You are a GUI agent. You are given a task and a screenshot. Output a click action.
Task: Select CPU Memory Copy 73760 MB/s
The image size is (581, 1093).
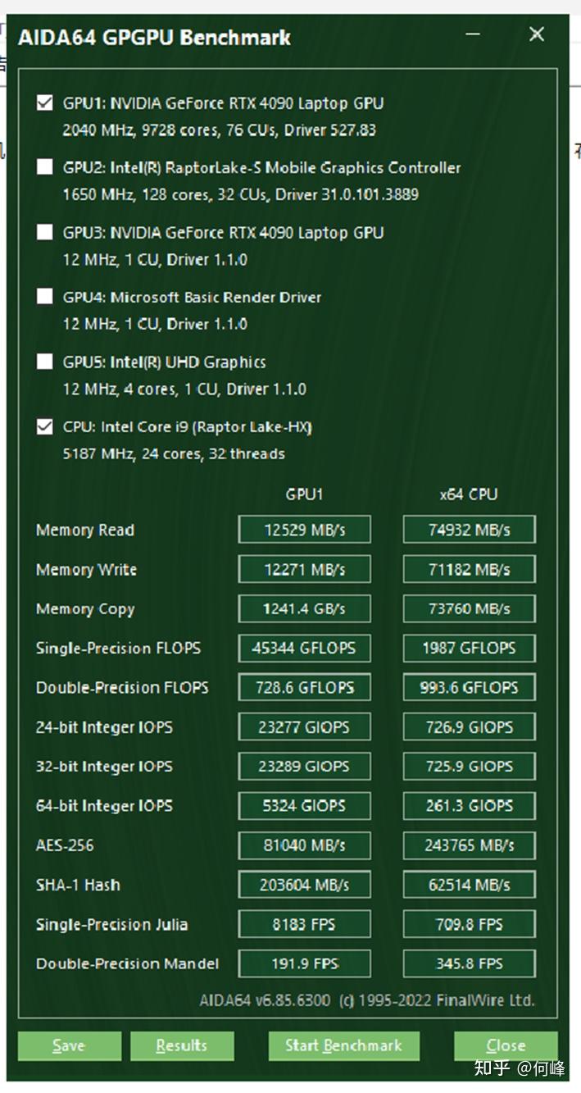pyautogui.click(x=469, y=608)
